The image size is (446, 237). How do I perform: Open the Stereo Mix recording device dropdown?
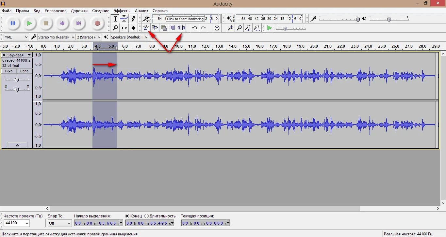pos(56,37)
